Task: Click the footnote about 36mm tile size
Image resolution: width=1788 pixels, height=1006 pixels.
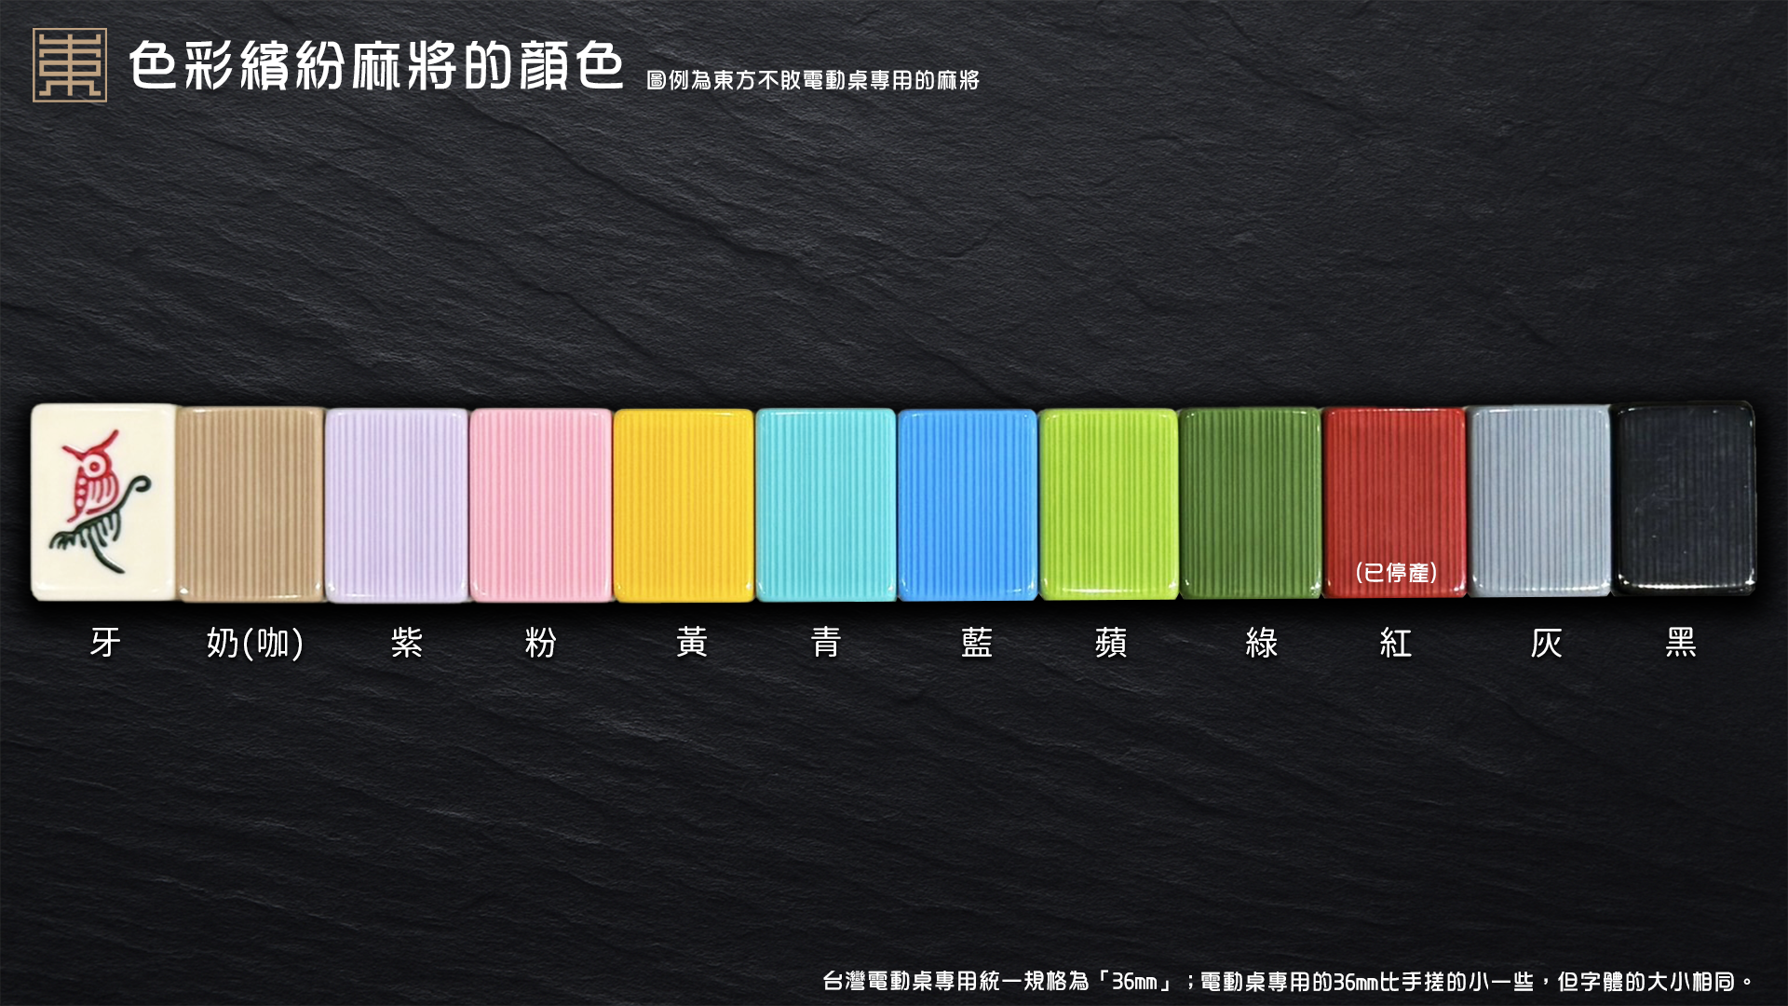Action: coord(1288,981)
